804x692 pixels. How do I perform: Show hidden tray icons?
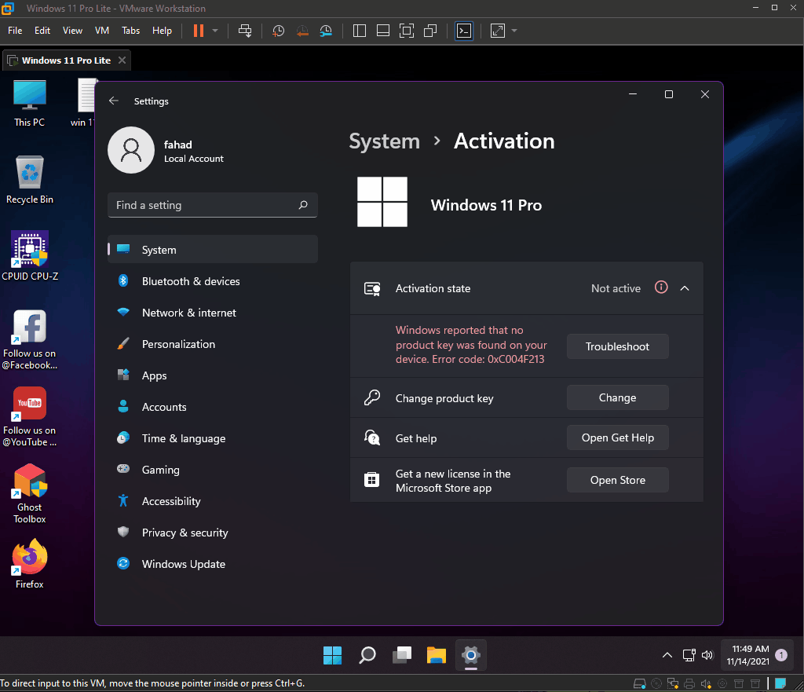coord(667,655)
